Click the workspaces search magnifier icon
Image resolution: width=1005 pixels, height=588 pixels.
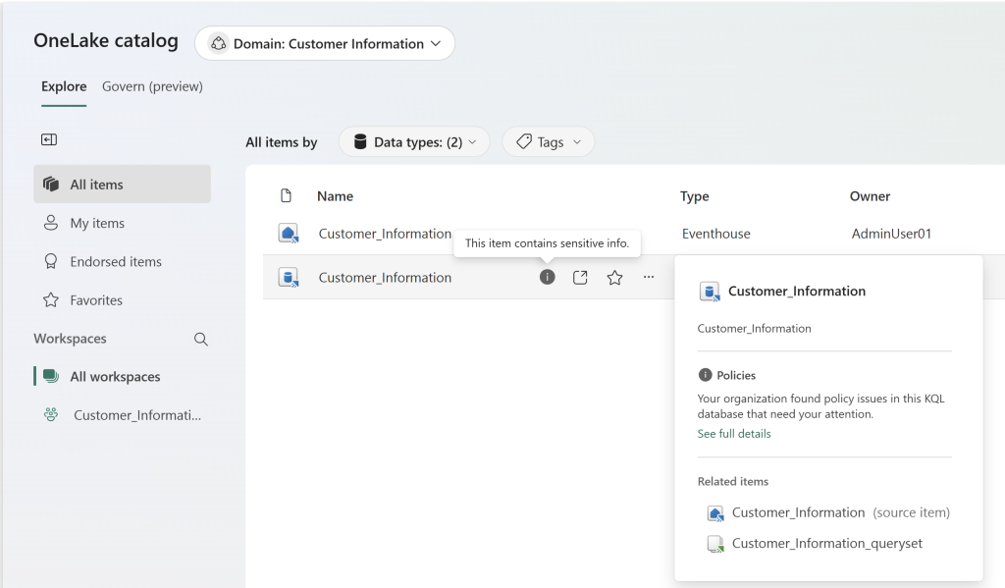pyautogui.click(x=200, y=340)
